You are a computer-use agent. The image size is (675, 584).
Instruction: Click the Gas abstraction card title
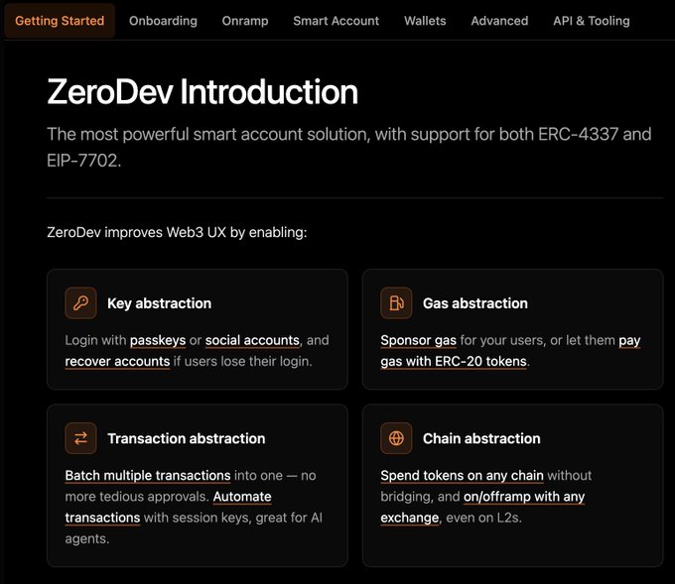click(x=475, y=303)
